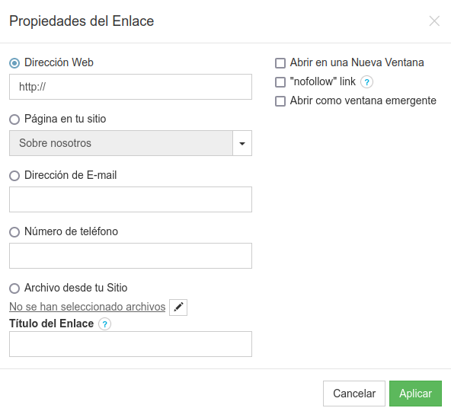This screenshot has width=451, height=408.
Task: Focus the Título del Enlace text field
Action: (130, 344)
